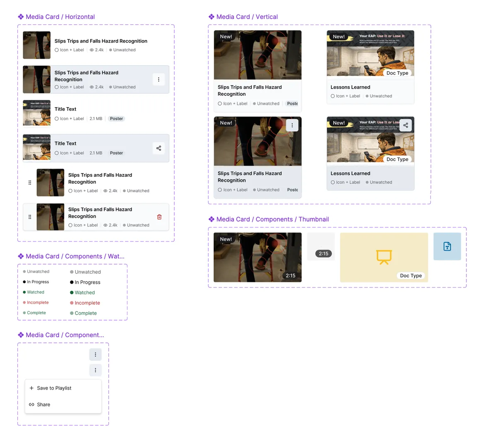Click large New! video thumbnail in Thumbnail frame
Screen dimensions: 497x444
point(258,258)
